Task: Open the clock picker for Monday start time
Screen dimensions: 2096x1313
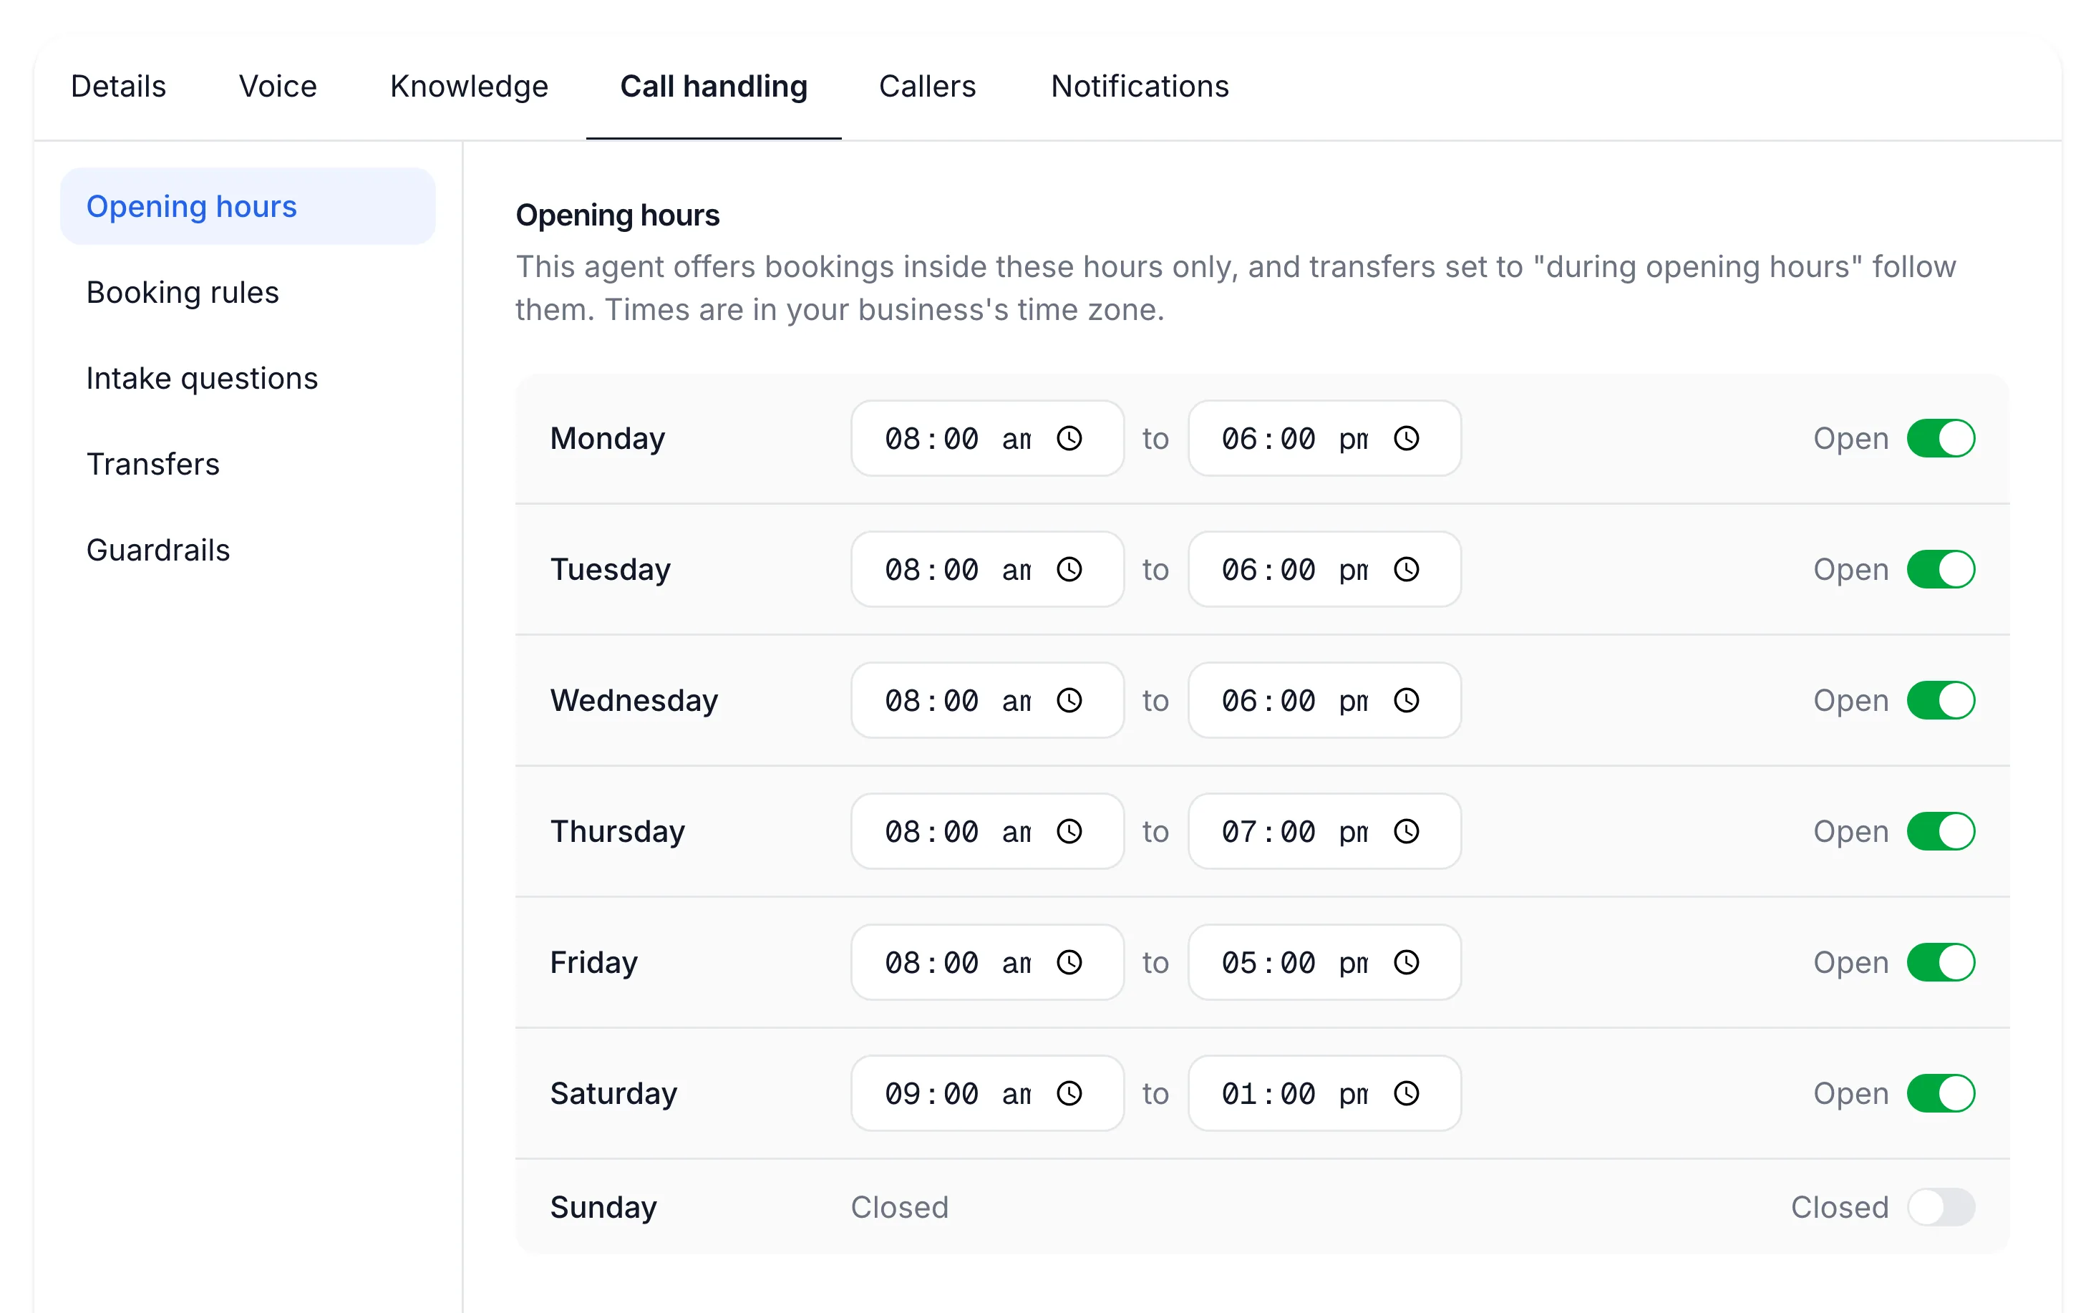Action: pos(1069,439)
